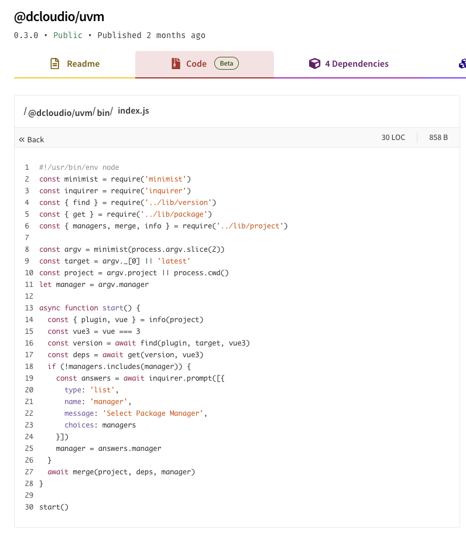
Task: Click the partially visible Dependents cubes icon
Action: 462,64
